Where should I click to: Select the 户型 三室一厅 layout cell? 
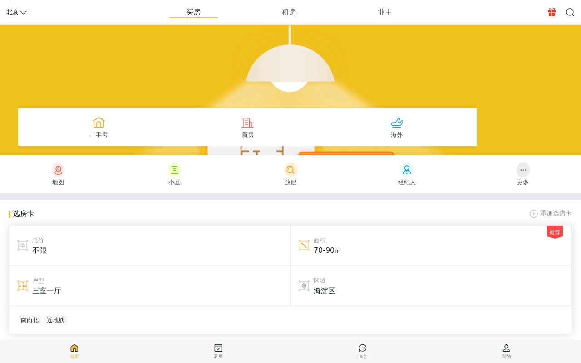click(149, 286)
